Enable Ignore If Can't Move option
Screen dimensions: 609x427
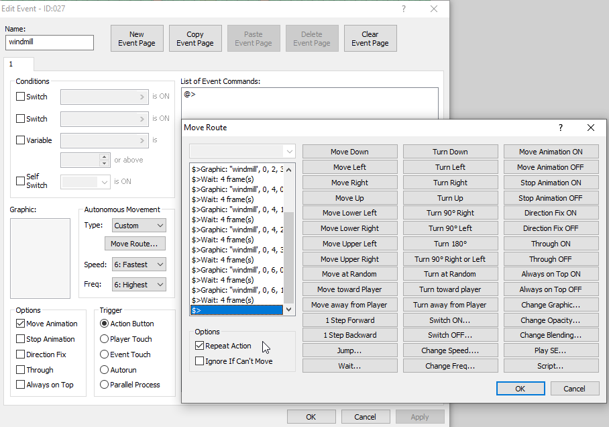click(x=200, y=361)
